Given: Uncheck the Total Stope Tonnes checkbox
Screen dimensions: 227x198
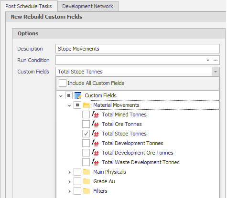Looking at the screenshot, I should 86,134.
